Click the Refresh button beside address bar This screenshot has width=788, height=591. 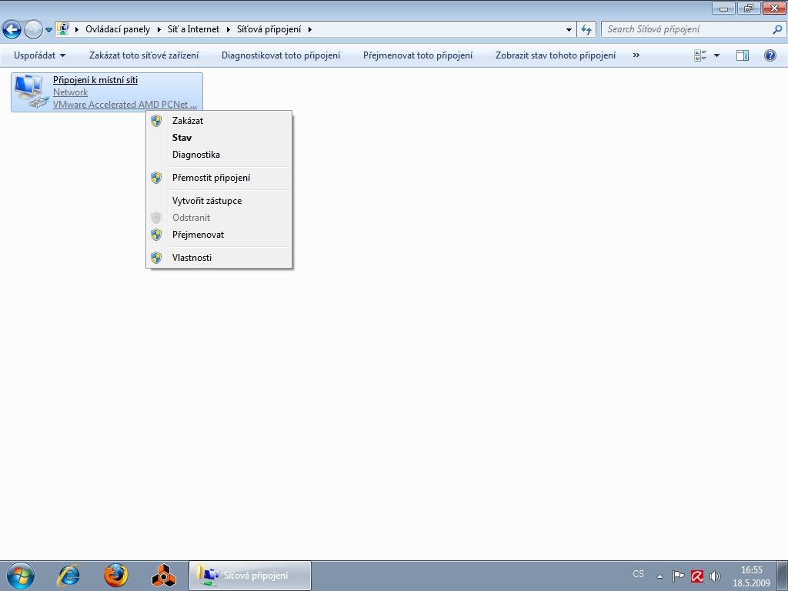(x=586, y=30)
